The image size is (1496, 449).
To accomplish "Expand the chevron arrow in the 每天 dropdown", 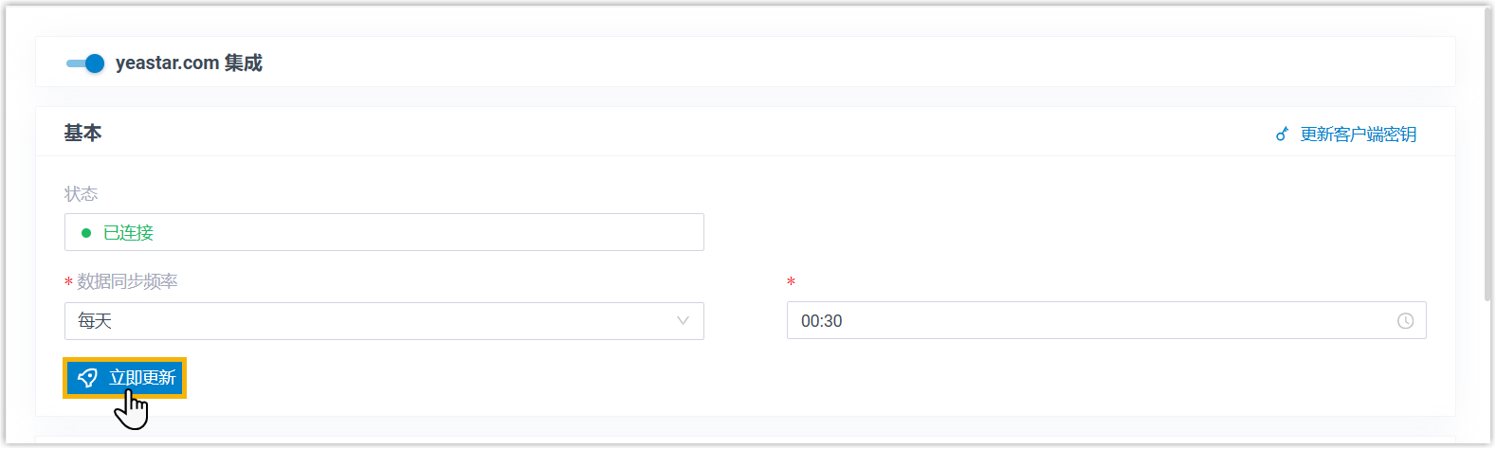I will coord(683,321).
